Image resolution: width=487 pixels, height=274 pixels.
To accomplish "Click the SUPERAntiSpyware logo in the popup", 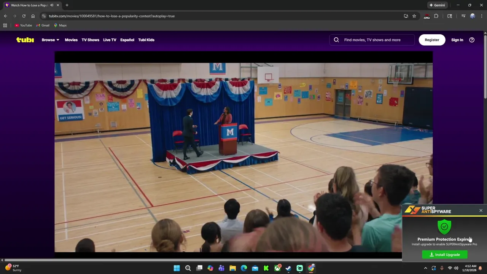I will coord(428,210).
